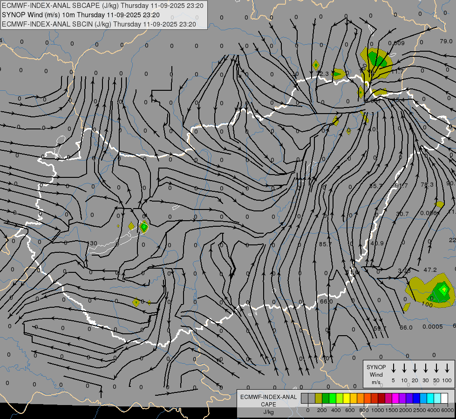Click the SYNOP label in the wind legend
The image size is (456, 419).
pyautogui.click(x=376, y=367)
